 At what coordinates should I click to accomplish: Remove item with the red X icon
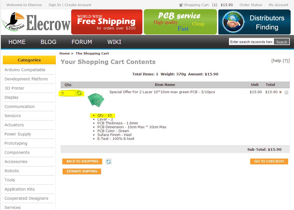[x=281, y=92]
